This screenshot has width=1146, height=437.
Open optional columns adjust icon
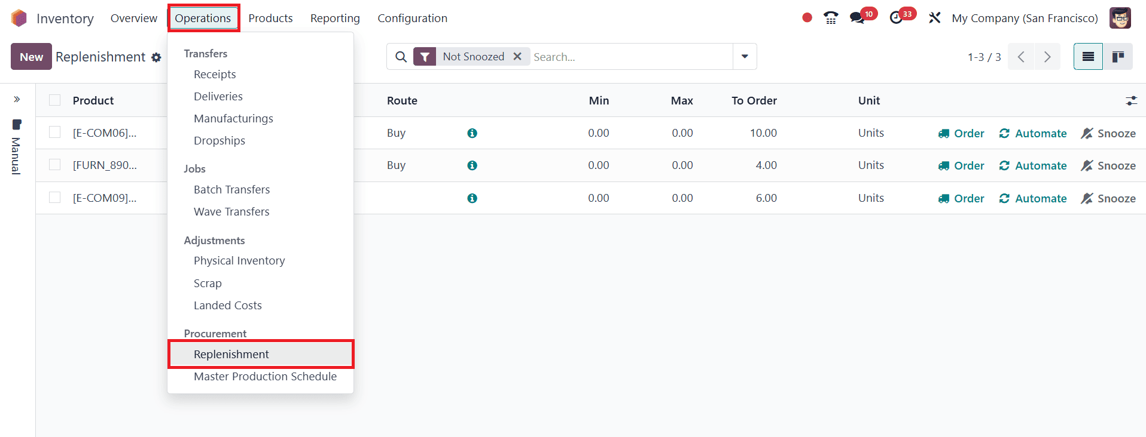pos(1131,100)
